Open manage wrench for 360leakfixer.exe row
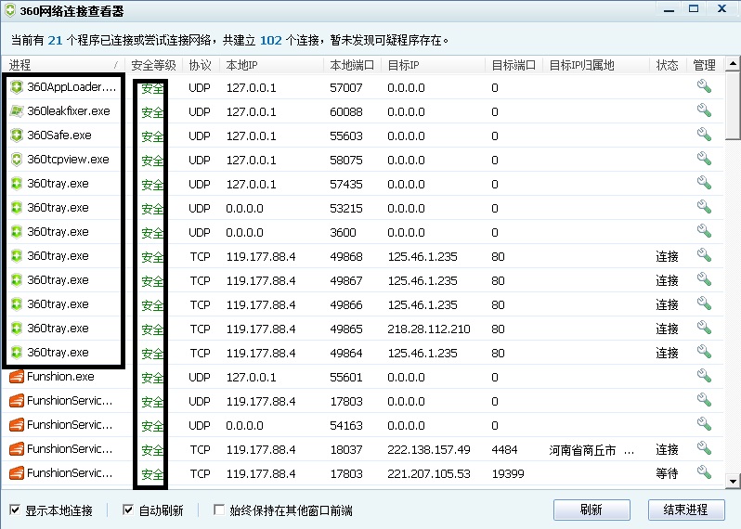 coord(704,110)
